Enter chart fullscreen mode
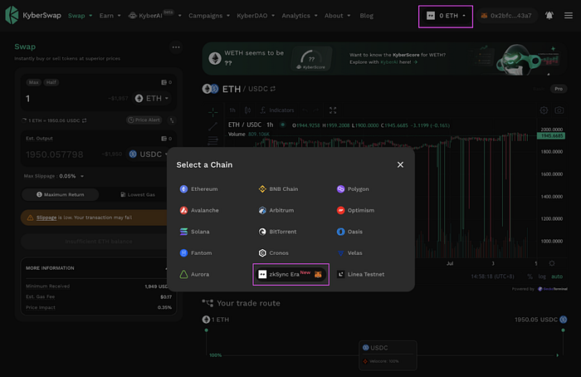 click(333, 110)
